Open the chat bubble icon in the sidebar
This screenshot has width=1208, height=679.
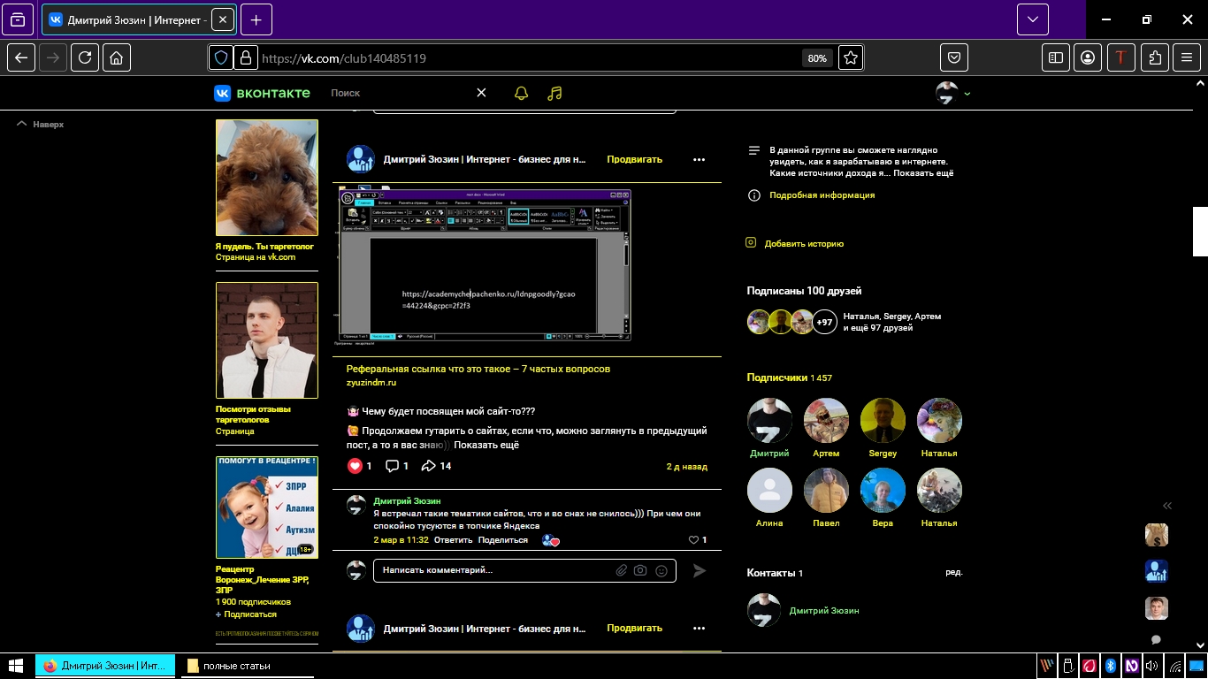pos(1156,640)
